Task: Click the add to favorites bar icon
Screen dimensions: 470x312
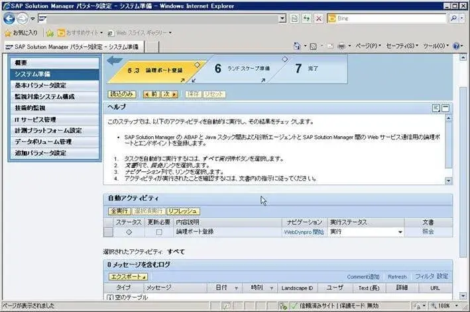Action: pyautogui.click(x=50, y=33)
